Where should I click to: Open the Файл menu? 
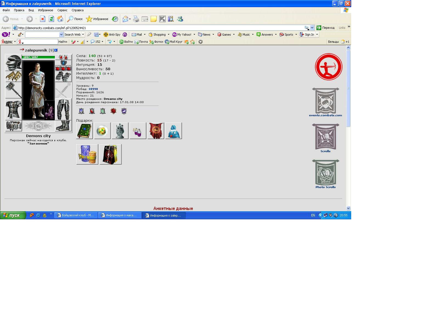click(6, 10)
